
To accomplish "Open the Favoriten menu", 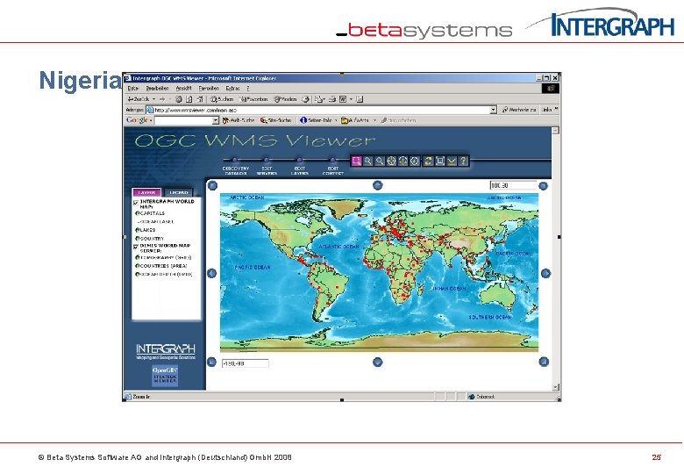I will [x=209, y=89].
